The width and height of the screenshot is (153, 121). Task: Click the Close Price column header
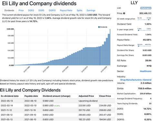[x=105, y=96]
